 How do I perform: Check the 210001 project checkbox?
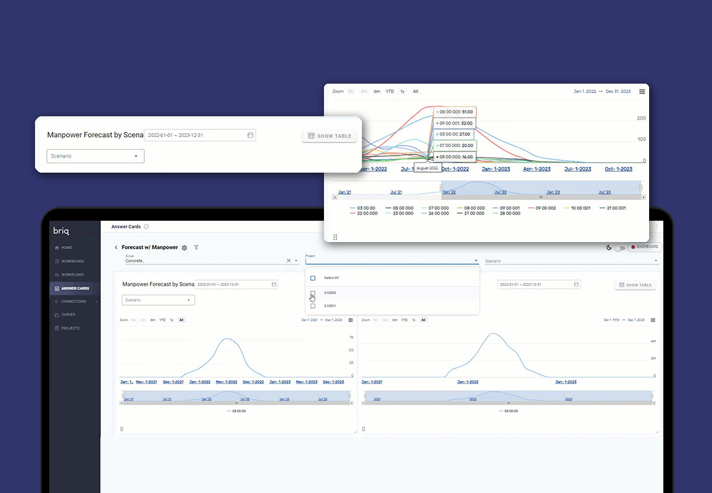pyautogui.click(x=313, y=304)
